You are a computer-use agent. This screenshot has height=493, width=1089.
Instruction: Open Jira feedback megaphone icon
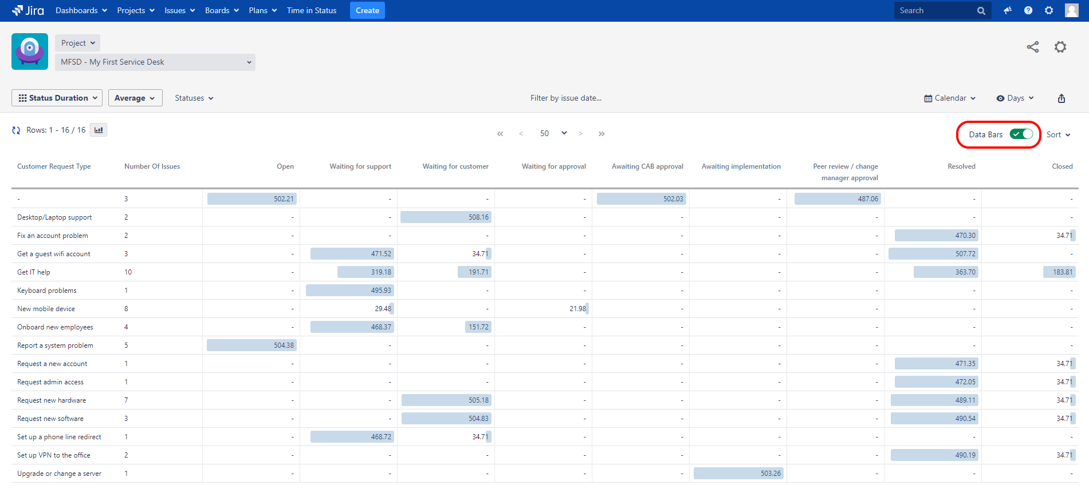click(1007, 11)
